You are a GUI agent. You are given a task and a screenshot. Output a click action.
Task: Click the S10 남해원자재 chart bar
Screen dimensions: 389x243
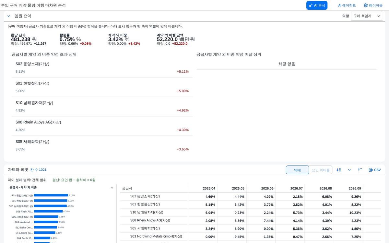click(x=50, y=206)
